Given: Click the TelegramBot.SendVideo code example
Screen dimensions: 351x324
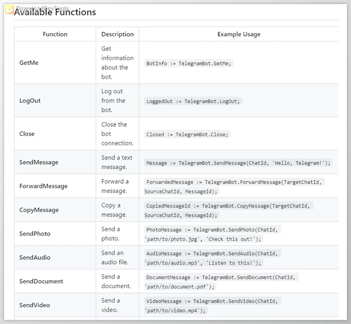Looking at the screenshot, I should pos(212,306).
